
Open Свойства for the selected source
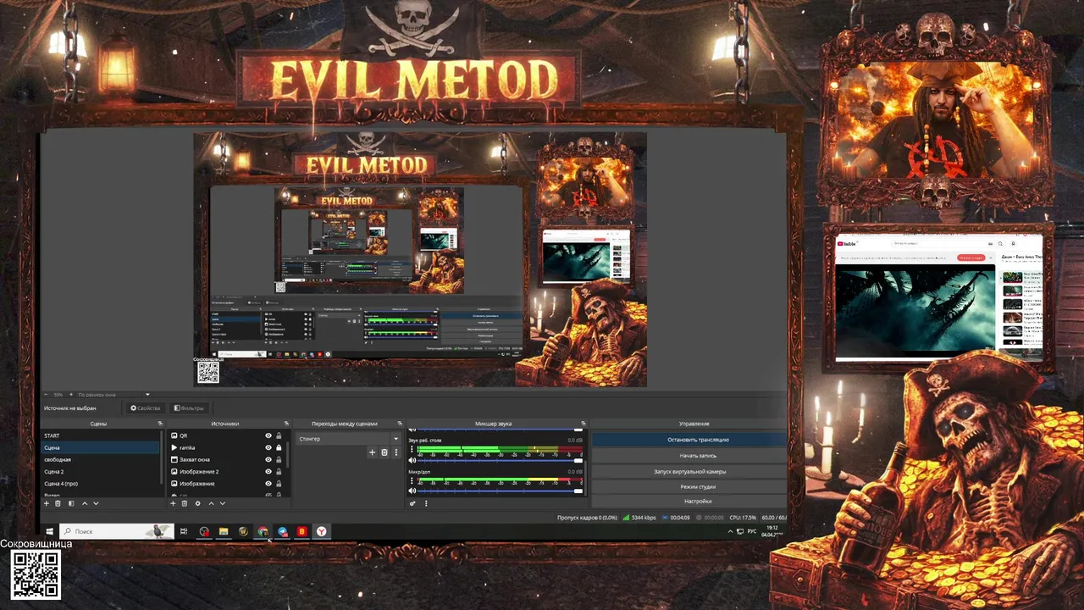point(146,408)
